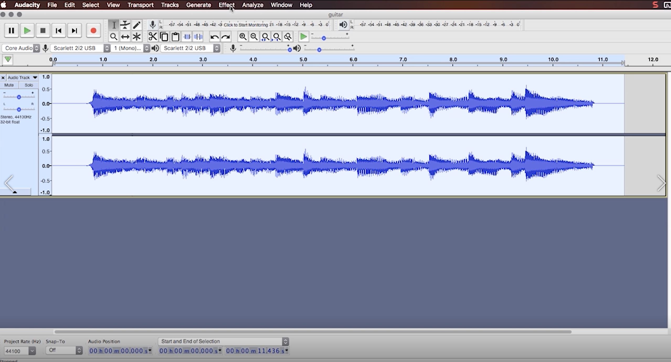Select the Envelope tool
Image resolution: width=671 pixels, height=362 pixels.
tap(125, 25)
